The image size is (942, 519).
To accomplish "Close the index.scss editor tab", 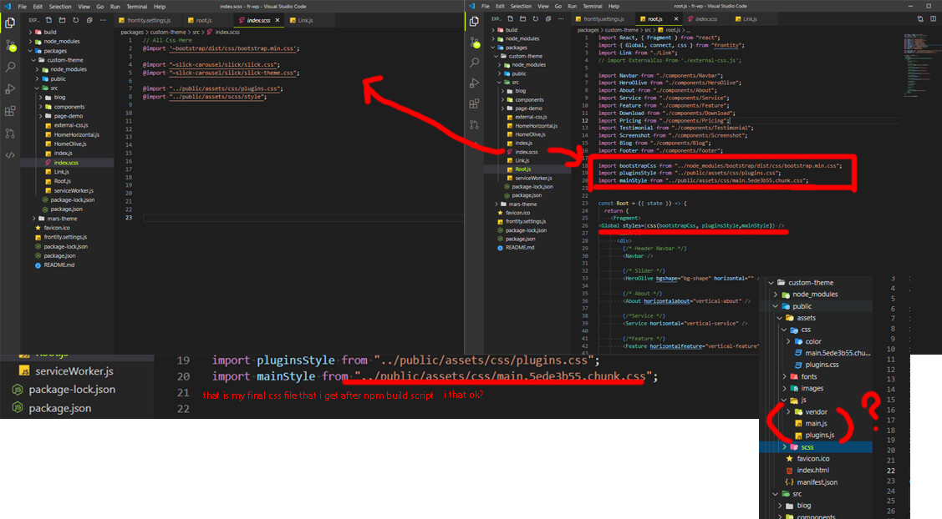I will point(278,19).
